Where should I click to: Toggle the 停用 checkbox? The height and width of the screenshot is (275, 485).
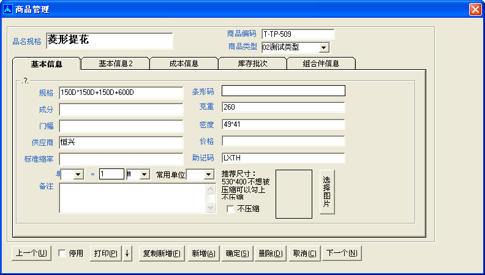coord(62,254)
